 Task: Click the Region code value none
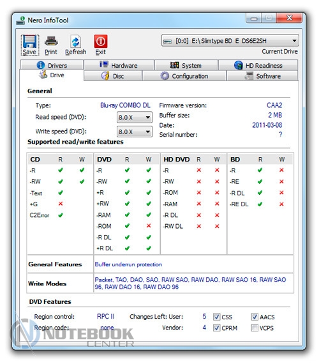(107, 328)
